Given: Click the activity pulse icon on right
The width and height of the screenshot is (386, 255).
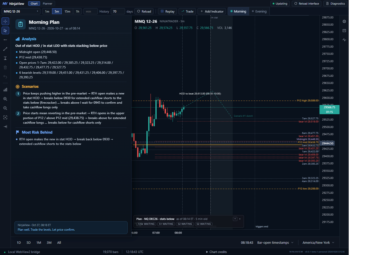Looking at the screenshot, I should 344,40.
